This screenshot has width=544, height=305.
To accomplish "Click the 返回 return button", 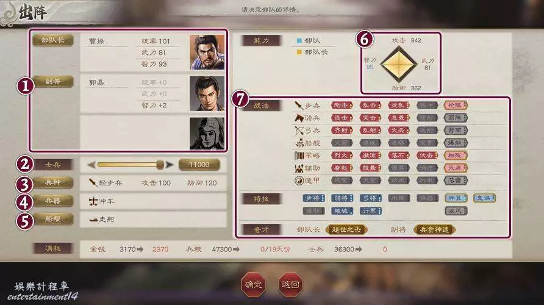I will (x=290, y=284).
